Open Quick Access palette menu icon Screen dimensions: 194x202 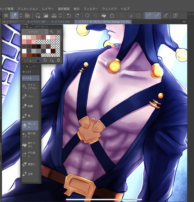click(x=23, y=67)
